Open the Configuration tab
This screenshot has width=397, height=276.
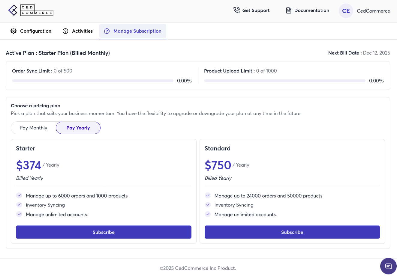tap(35, 31)
